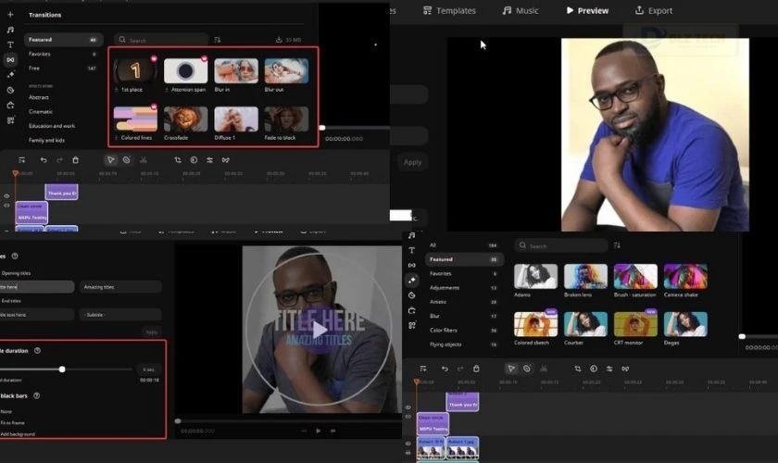Open the music note tab in Transitions panel sidebar
Viewport: 778px width, 463px height.
[10, 30]
